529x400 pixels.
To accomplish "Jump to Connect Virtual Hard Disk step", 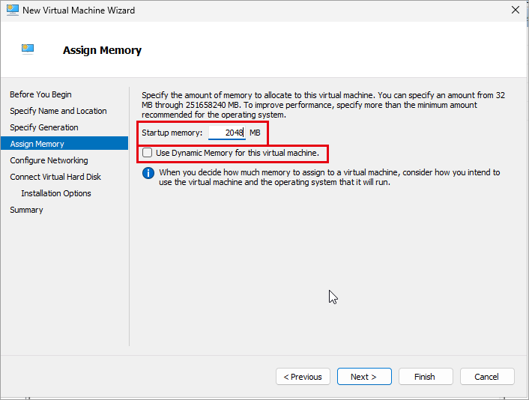I will (x=55, y=177).
